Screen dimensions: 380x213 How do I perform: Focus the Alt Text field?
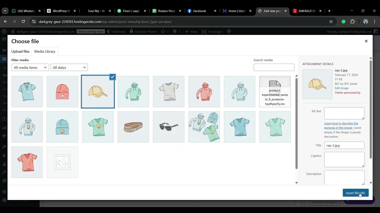click(x=344, y=113)
